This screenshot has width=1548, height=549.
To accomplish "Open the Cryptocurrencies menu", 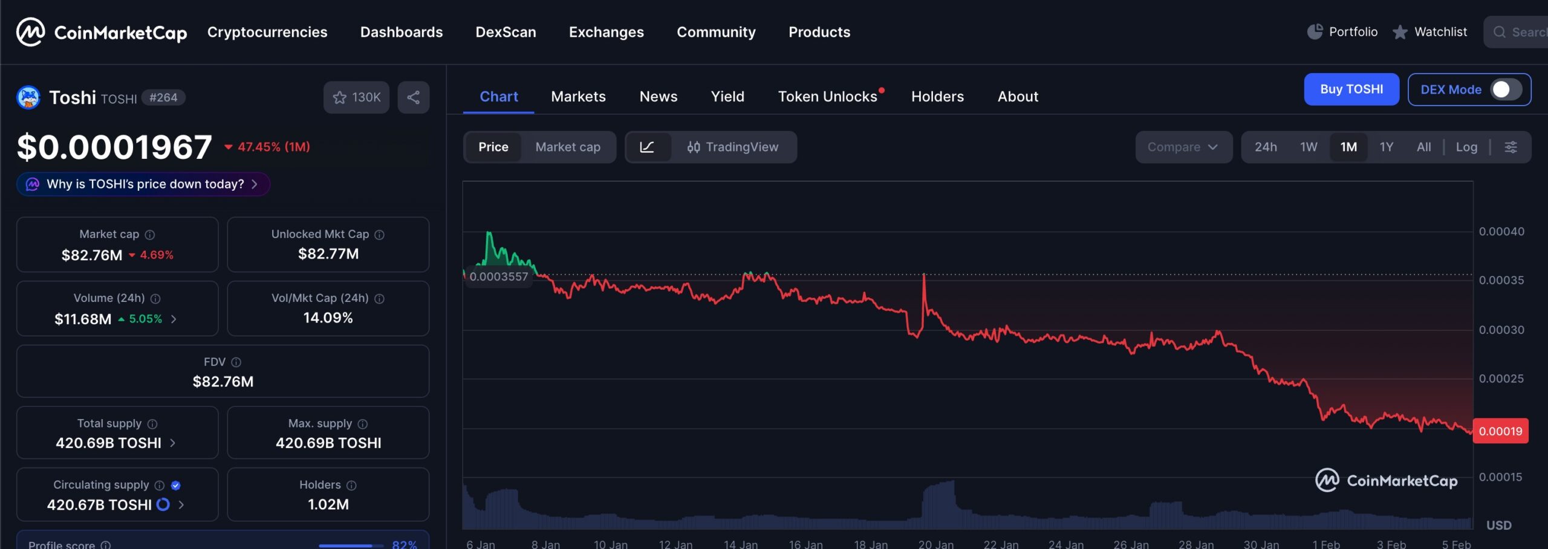I will pos(267,32).
